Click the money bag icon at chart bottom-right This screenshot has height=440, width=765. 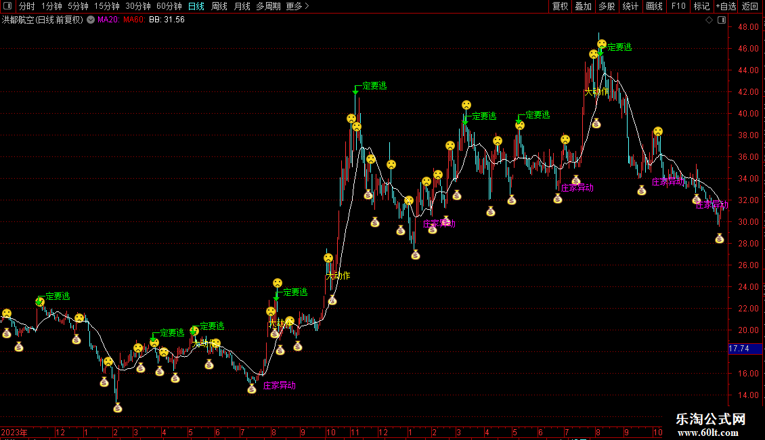[x=720, y=238]
